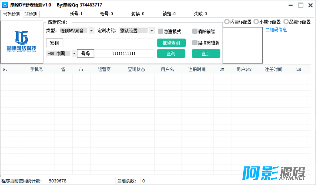
Task: Select the 闪臣ip配置 radio button
Action: point(227,21)
